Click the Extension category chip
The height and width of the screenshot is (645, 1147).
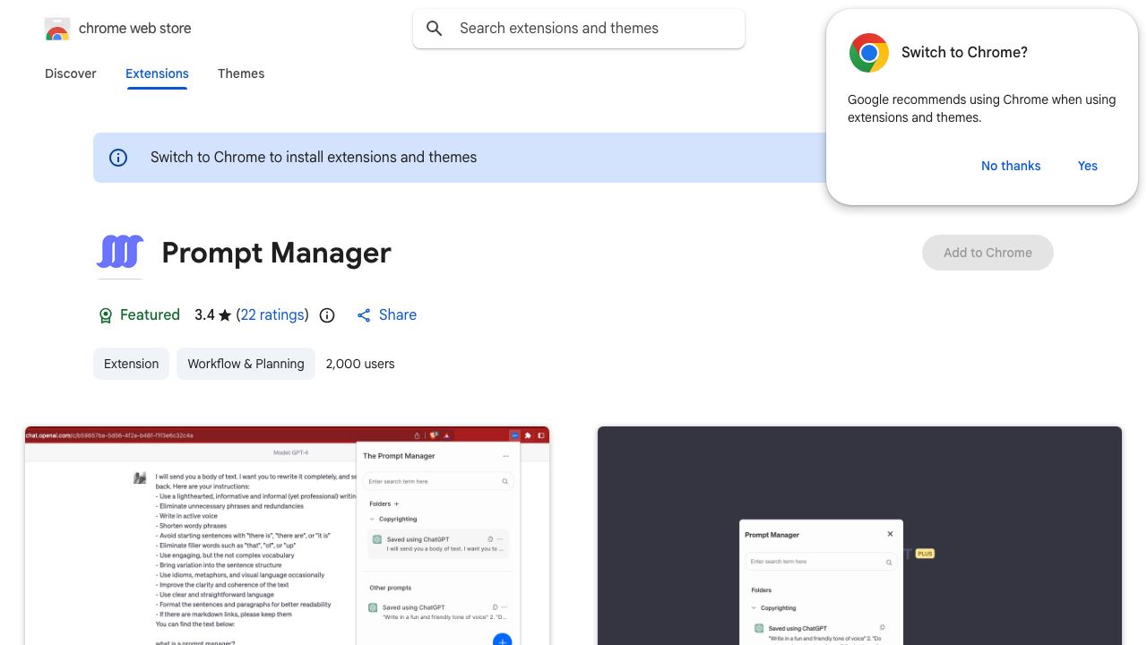(131, 364)
